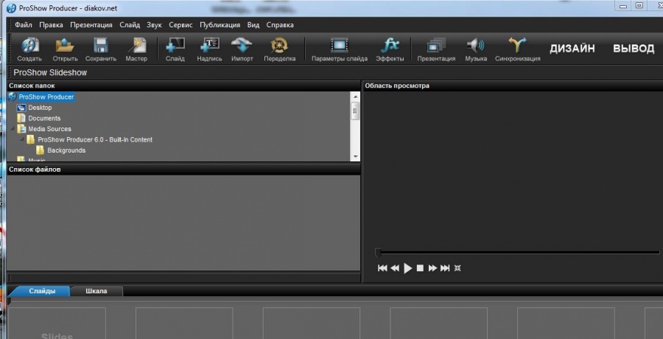663x339 pixels.
Task: Jump to the end of the show
Action: click(x=445, y=268)
